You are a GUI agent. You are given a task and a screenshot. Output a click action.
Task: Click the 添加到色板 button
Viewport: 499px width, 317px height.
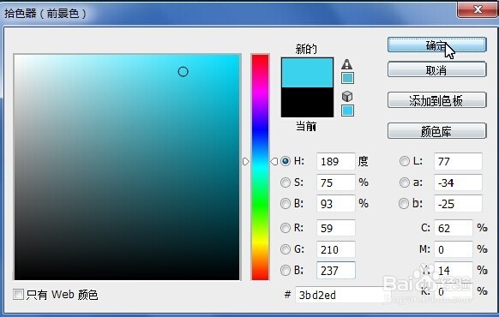point(437,100)
